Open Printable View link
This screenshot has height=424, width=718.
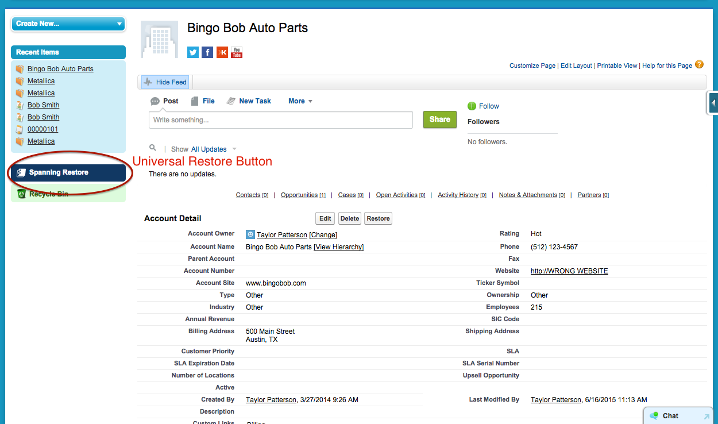[x=617, y=65]
